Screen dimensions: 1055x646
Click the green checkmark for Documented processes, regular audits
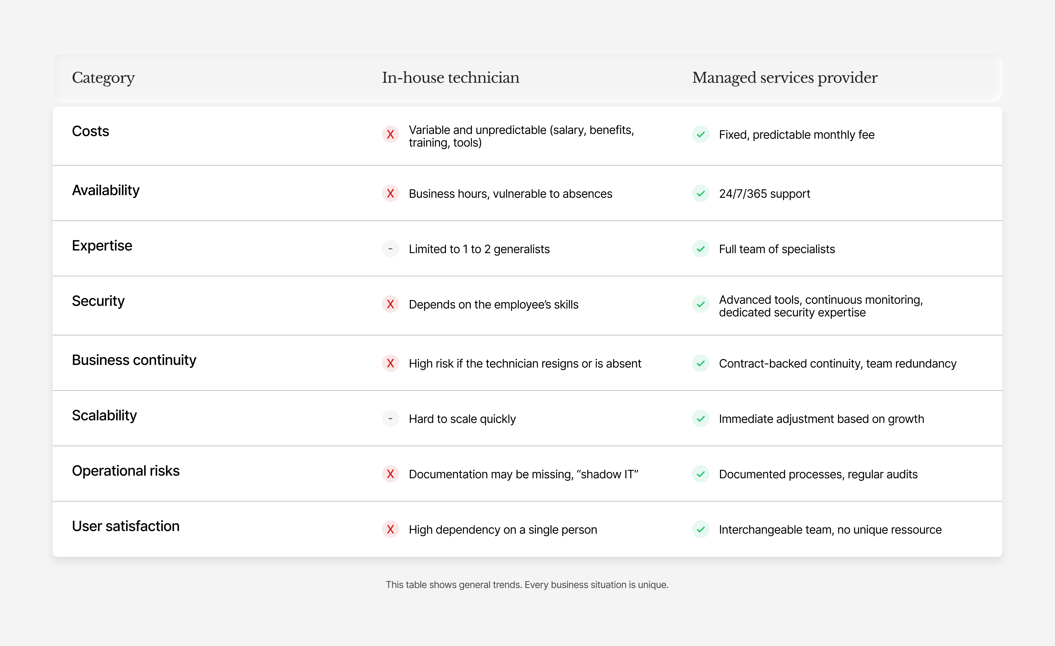[701, 474]
